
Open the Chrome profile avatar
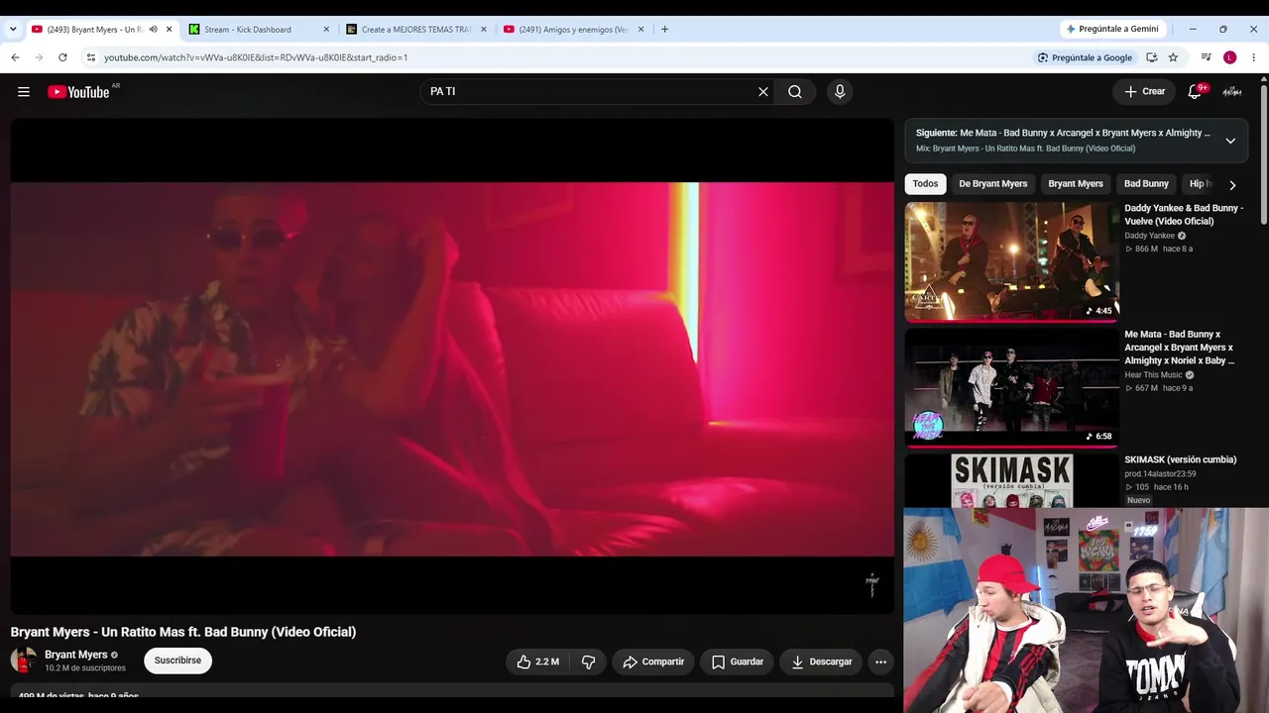(1230, 57)
